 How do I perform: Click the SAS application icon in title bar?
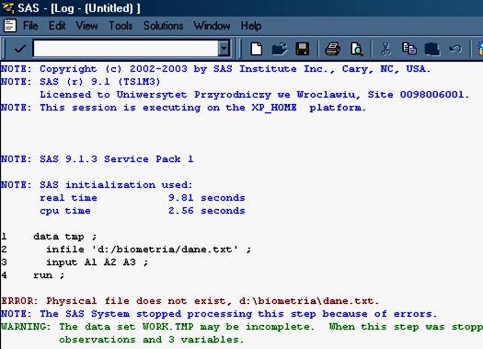pos(8,8)
